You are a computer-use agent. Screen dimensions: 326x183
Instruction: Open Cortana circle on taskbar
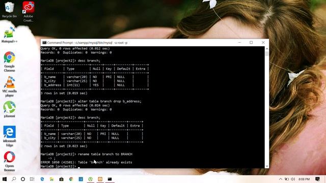point(23,179)
